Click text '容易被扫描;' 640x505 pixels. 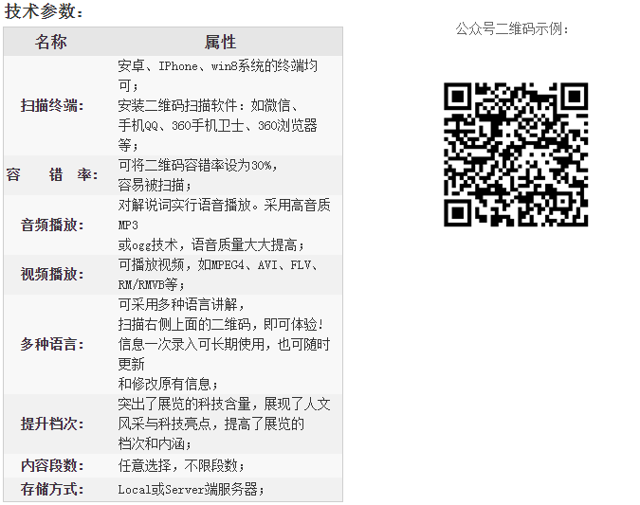click(x=155, y=185)
